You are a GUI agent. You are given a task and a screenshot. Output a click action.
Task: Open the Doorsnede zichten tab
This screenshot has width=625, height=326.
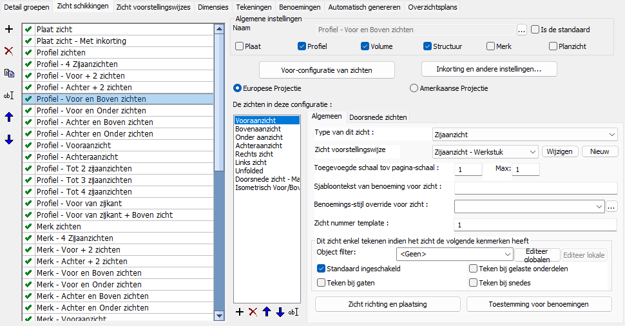point(378,117)
